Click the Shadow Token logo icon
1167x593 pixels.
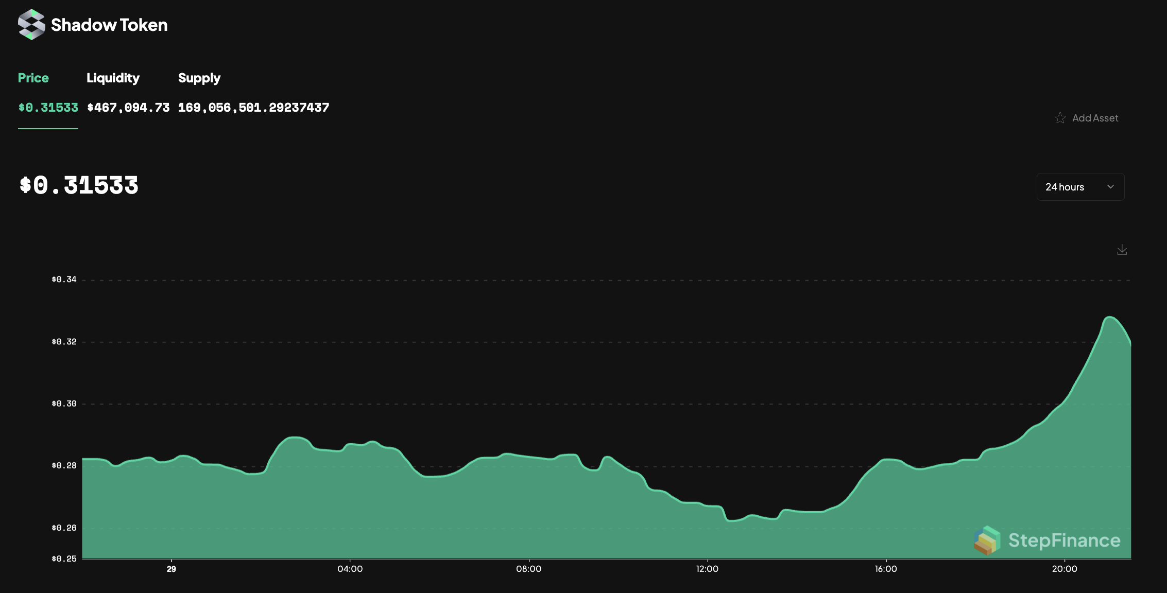click(31, 24)
